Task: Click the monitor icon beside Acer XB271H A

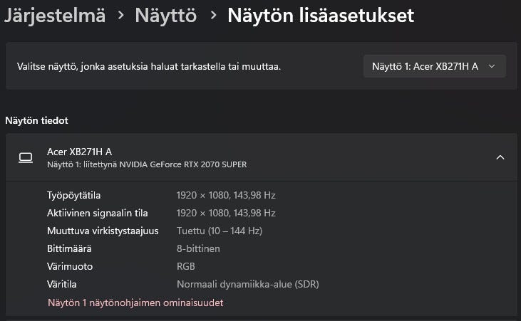Action: click(26, 157)
